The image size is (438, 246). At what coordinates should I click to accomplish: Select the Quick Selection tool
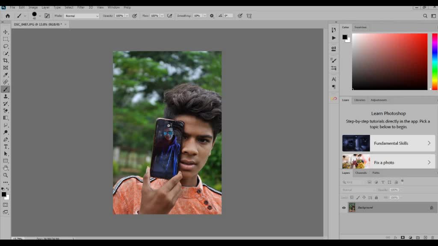[x=6, y=53]
